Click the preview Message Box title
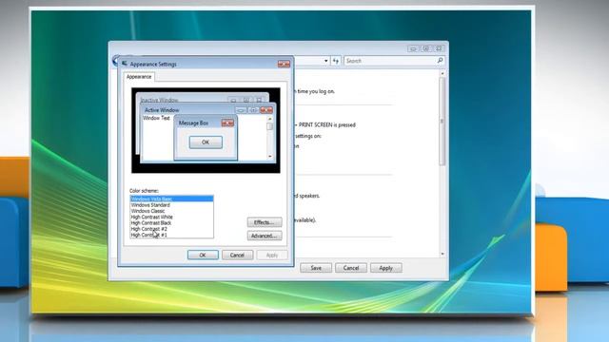 [193, 123]
